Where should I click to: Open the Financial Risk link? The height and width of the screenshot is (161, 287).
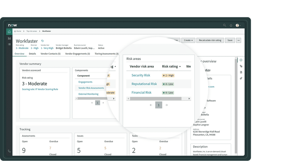pos(141,92)
